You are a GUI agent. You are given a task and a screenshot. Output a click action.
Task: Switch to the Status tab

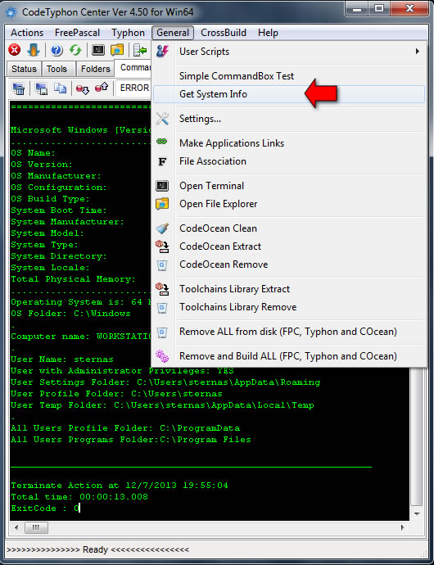coord(24,69)
